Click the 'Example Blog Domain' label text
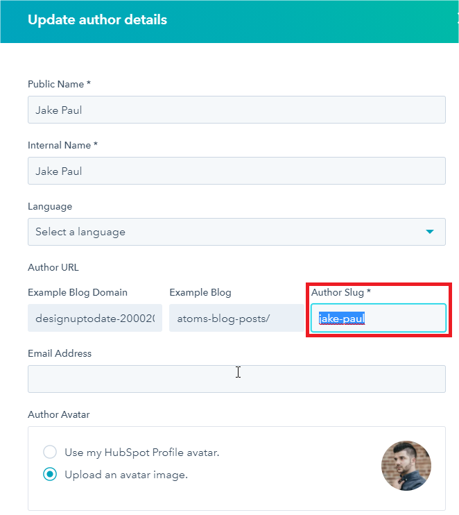The image size is (459, 515). 78,292
